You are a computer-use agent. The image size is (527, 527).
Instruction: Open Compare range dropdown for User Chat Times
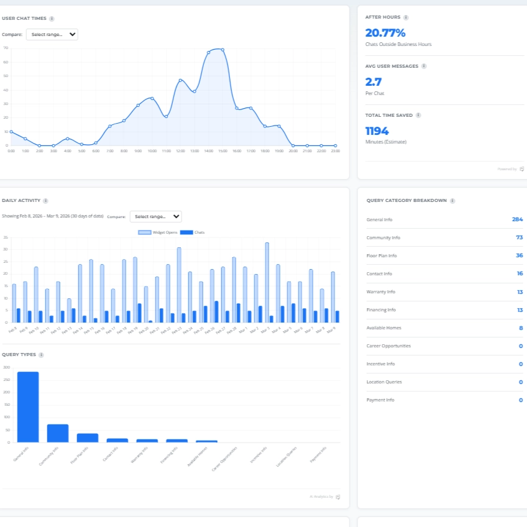coord(54,35)
